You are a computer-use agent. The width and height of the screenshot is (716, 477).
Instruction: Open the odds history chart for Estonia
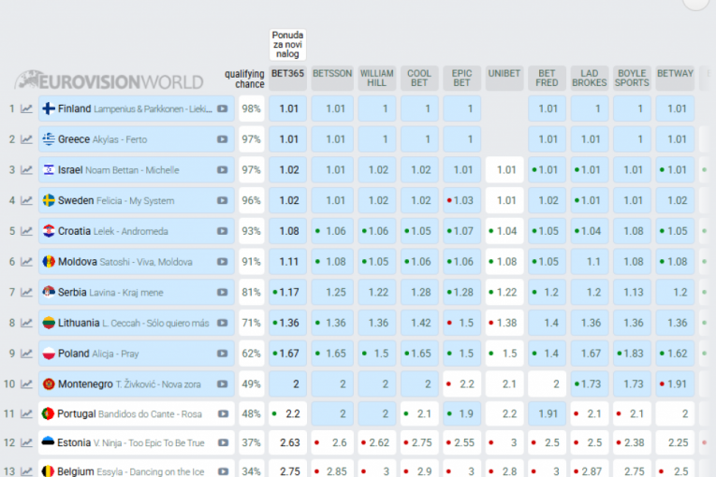coord(26,442)
